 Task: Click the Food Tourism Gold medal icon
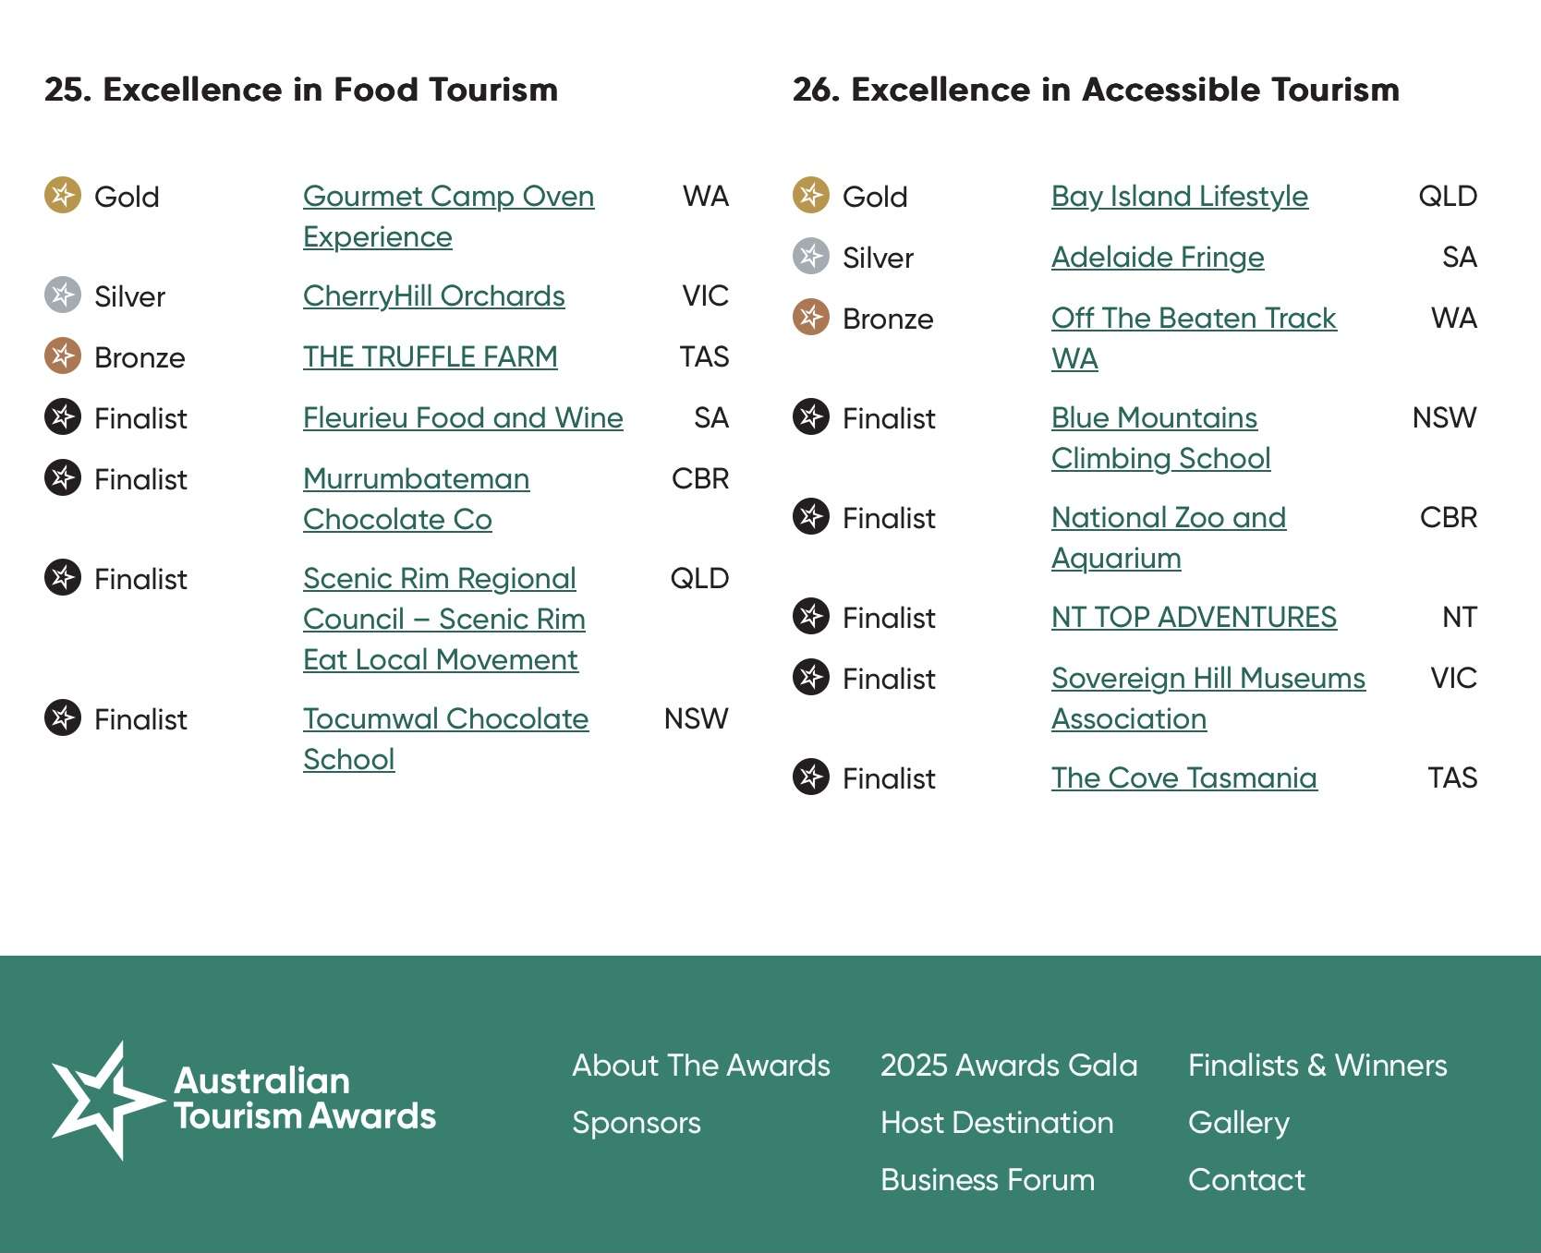pyautogui.click(x=63, y=196)
